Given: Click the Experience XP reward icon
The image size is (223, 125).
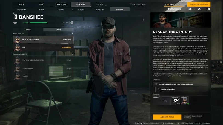Looking at the screenshot, I should (176, 100).
